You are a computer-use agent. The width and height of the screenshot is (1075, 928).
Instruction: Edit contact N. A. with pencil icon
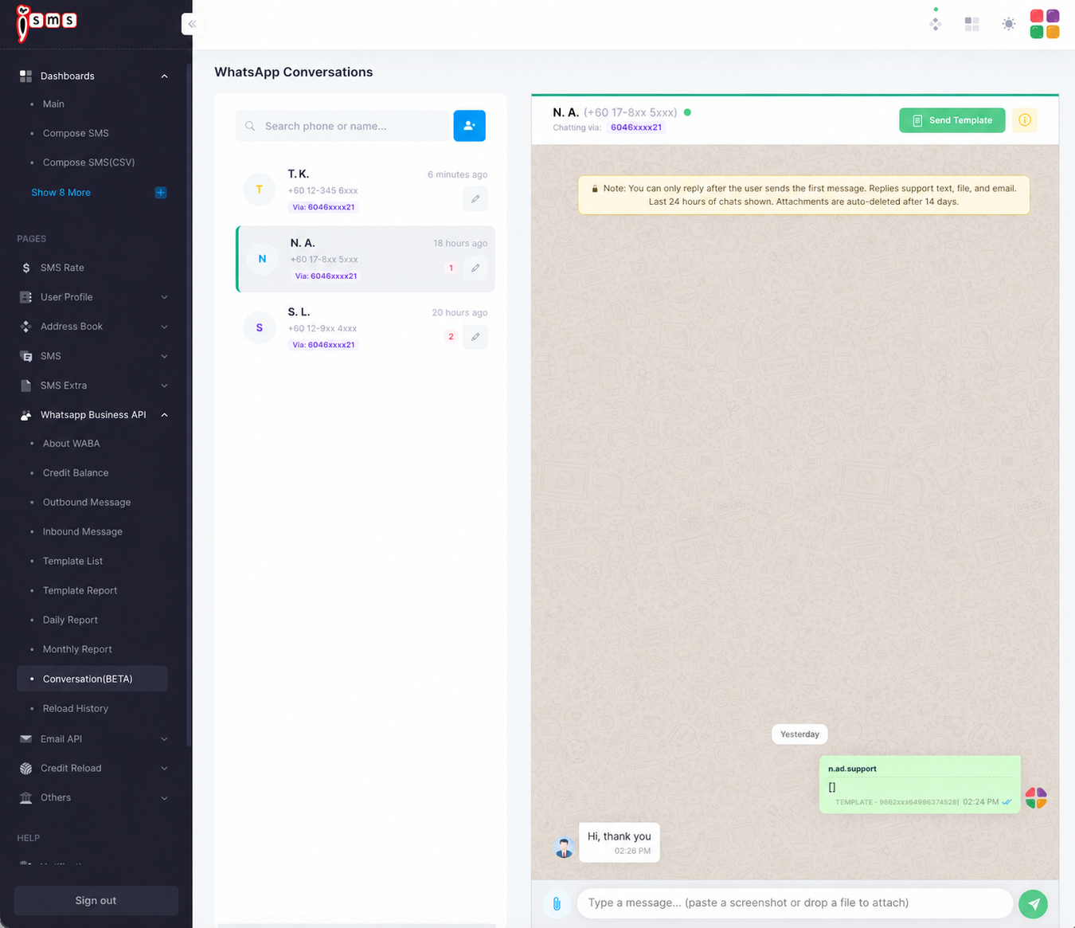click(475, 268)
